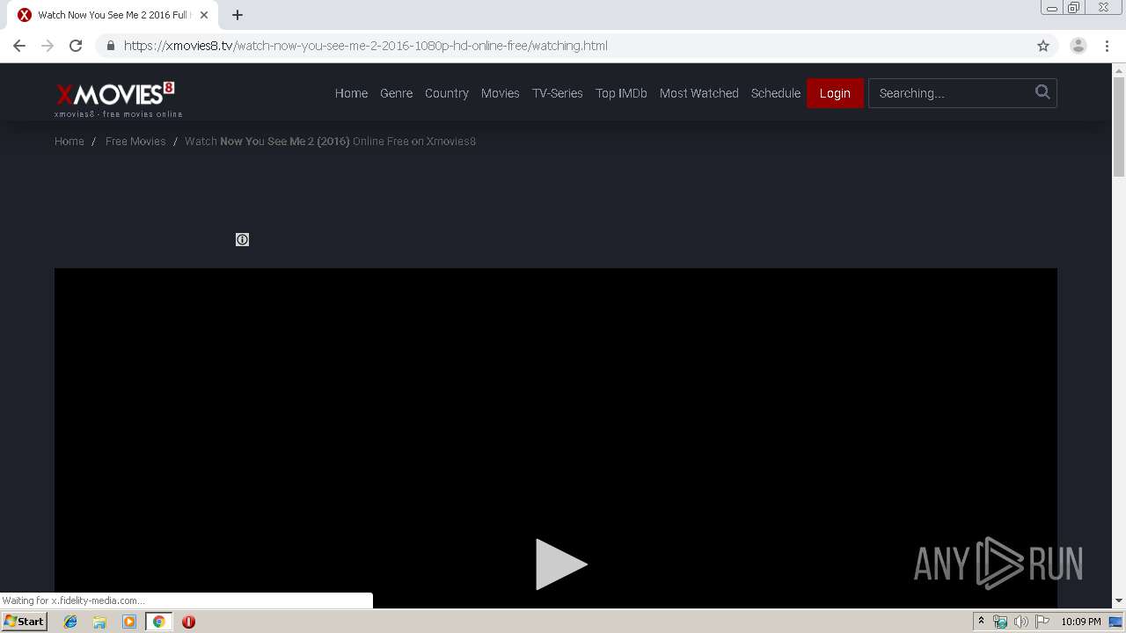The width and height of the screenshot is (1126, 633).
Task: Click the search magnifier icon
Action: [1042, 91]
